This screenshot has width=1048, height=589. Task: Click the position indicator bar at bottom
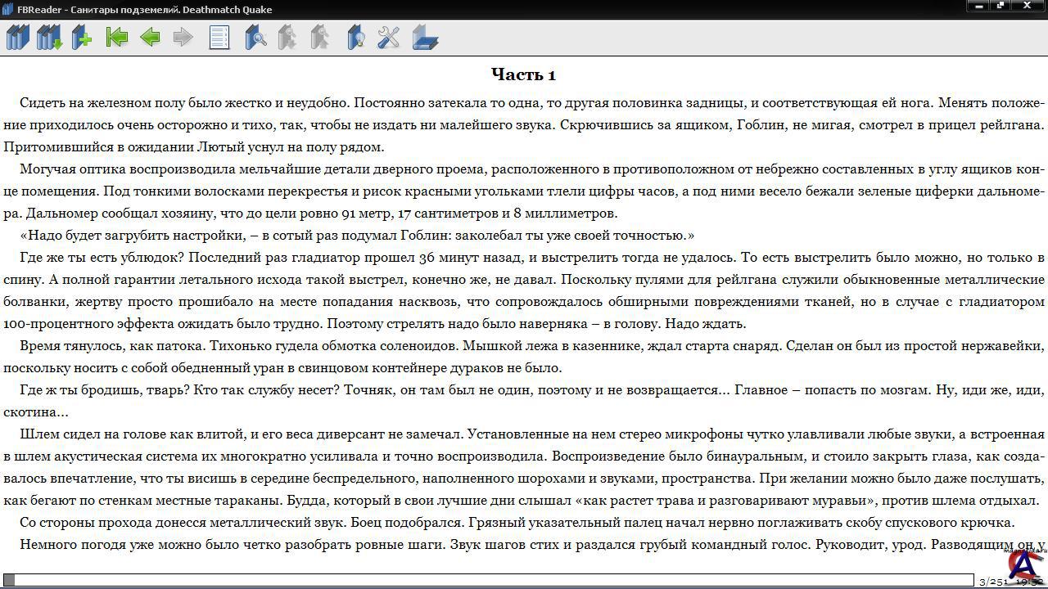491,580
